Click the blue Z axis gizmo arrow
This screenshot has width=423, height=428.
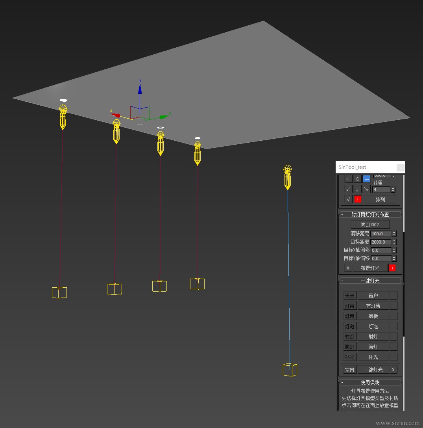coord(140,89)
